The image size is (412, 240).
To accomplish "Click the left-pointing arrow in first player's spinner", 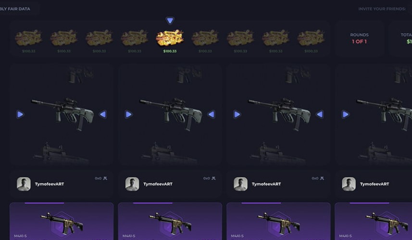I will tap(103, 114).
